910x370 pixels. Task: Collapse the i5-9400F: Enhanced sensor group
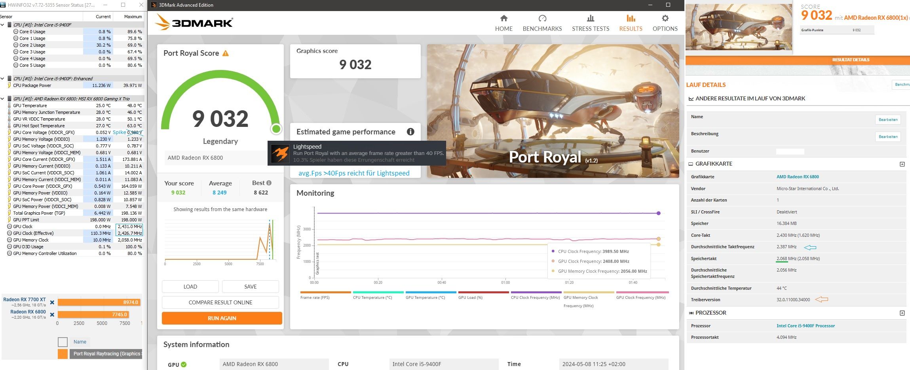pyautogui.click(x=2, y=79)
